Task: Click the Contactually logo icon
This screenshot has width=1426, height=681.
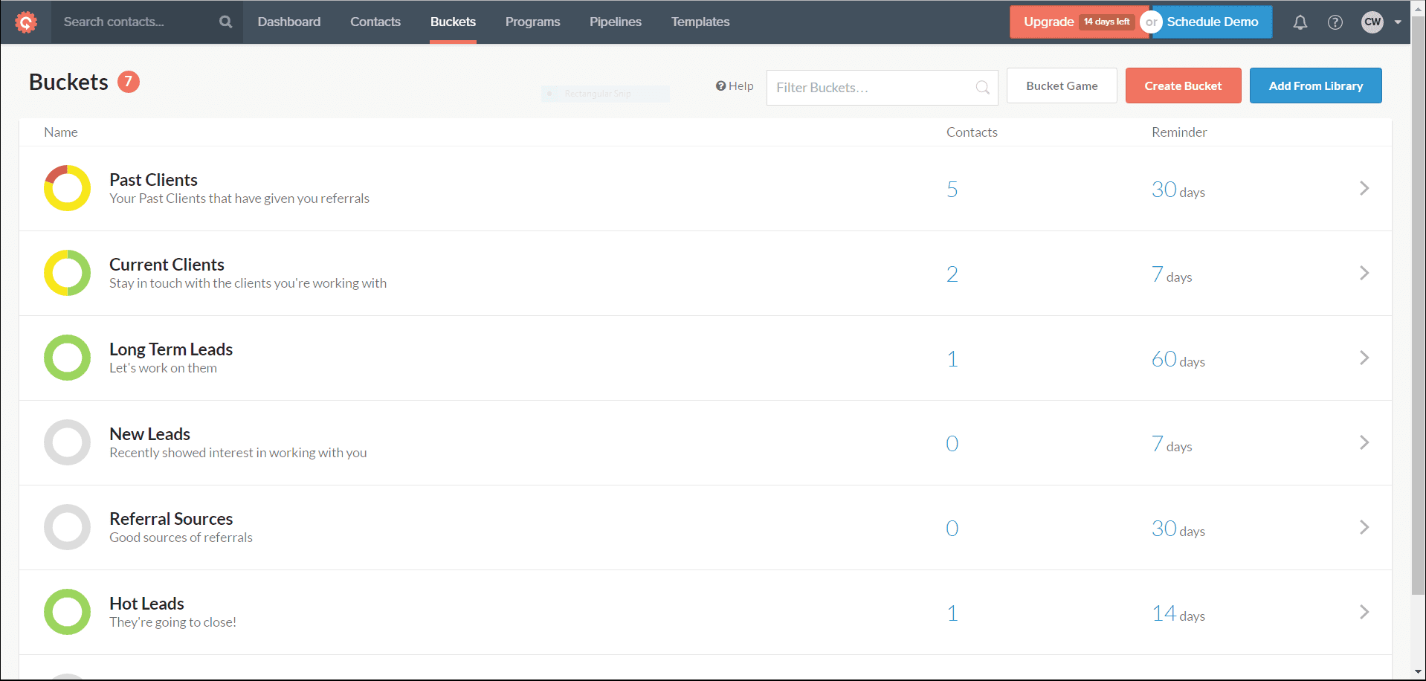Action: click(x=26, y=22)
